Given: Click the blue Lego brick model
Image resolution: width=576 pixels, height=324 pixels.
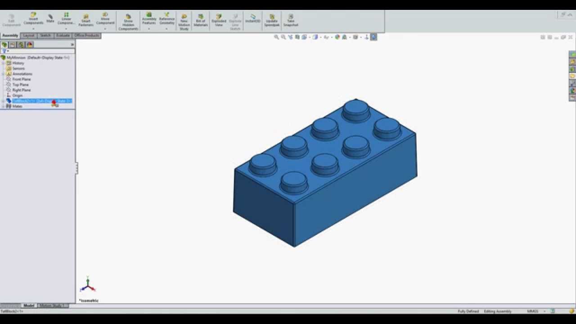Looking at the screenshot, I should click(x=325, y=173).
